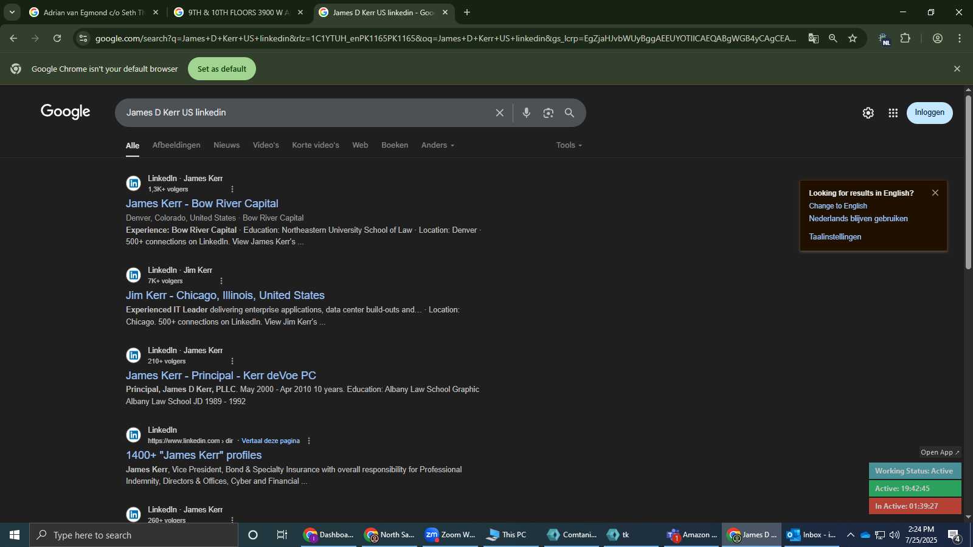
Task: Start voice search with the microphone icon
Action: click(526, 113)
